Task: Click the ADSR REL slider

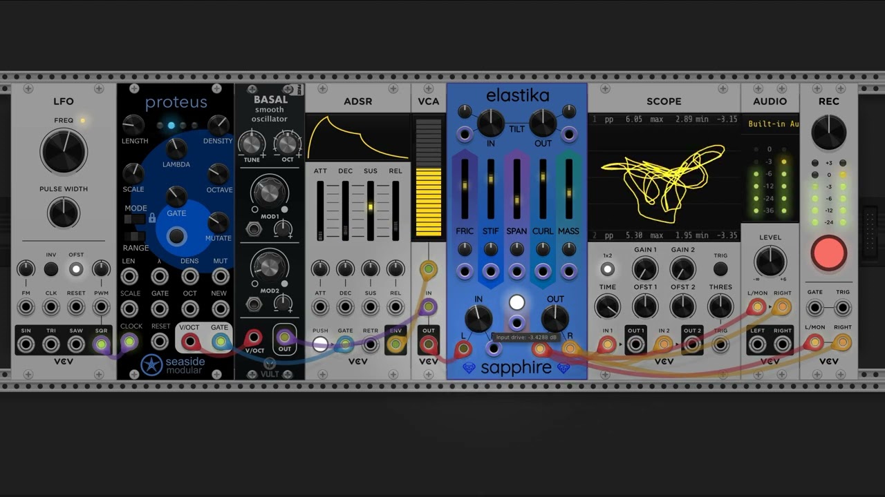Action: pyautogui.click(x=395, y=211)
